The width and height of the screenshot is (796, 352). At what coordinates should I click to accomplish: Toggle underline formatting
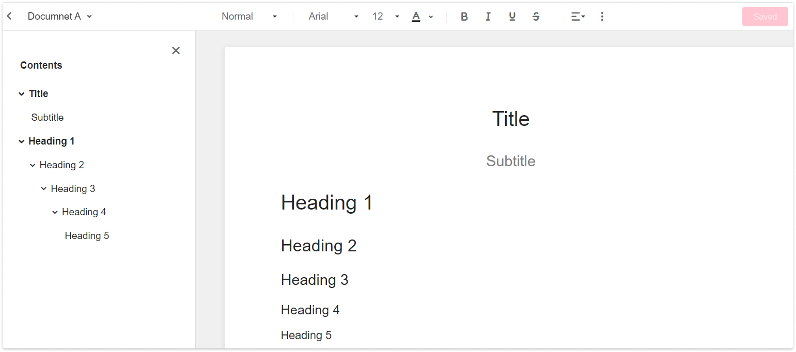pyautogui.click(x=512, y=17)
